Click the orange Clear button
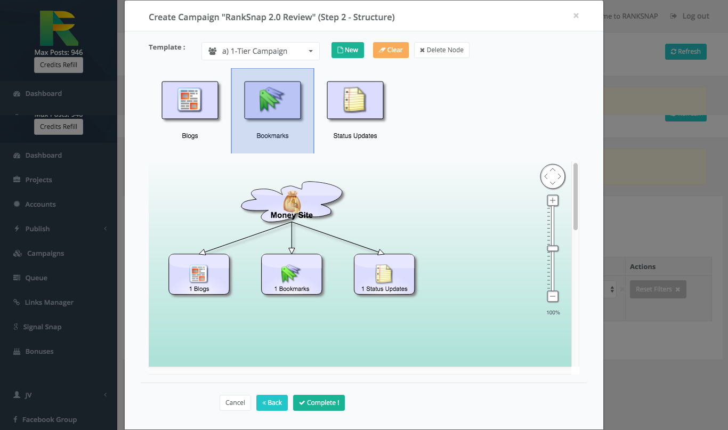 click(391, 50)
